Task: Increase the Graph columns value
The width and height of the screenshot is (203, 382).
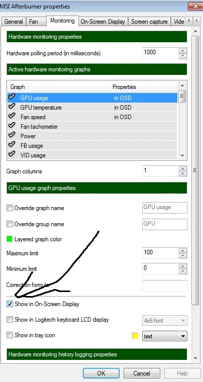Action: click(x=182, y=168)
